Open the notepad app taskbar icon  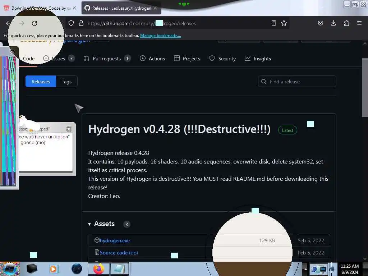[119, 269]
